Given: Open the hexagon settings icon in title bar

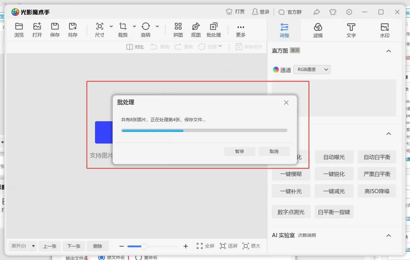Looking at the screenshot, I should (x=349, y=12).
